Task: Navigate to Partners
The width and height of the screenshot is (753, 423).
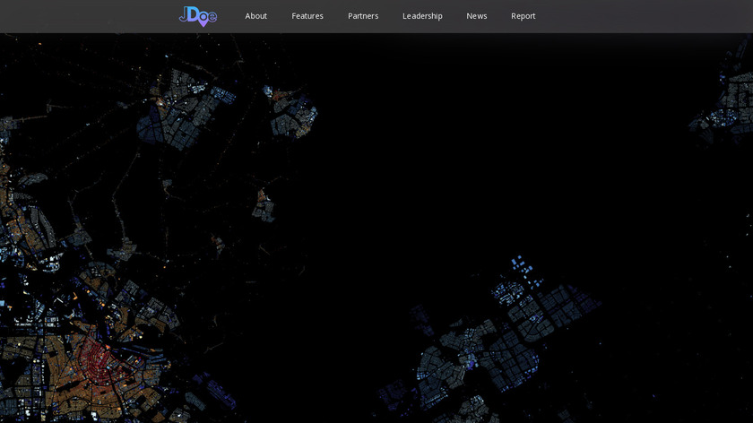Action: point(363,16)
